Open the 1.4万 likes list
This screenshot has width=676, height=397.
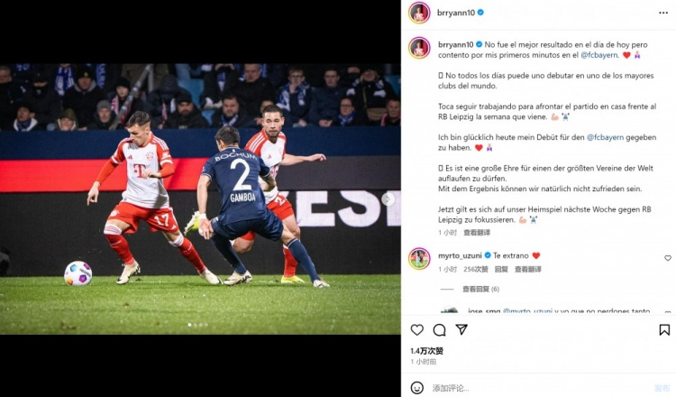pyautogui.click(x=427, y=351)
